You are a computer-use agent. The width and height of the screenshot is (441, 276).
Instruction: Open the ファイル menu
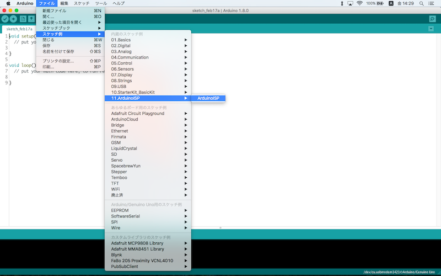47,3
